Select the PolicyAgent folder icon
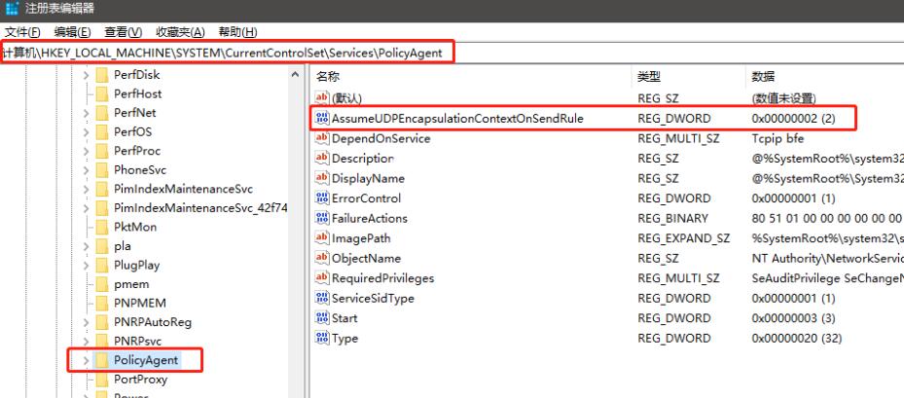 (x=101, y=360)
